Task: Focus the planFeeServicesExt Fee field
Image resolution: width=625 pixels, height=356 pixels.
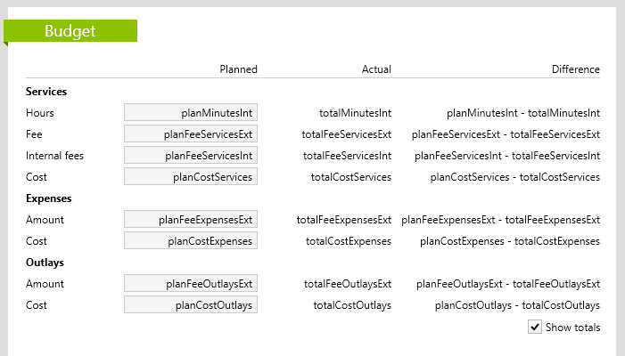Action: (191, 134)
